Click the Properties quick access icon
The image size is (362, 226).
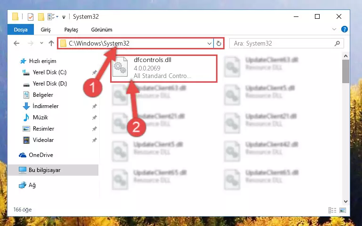point(30,17)
